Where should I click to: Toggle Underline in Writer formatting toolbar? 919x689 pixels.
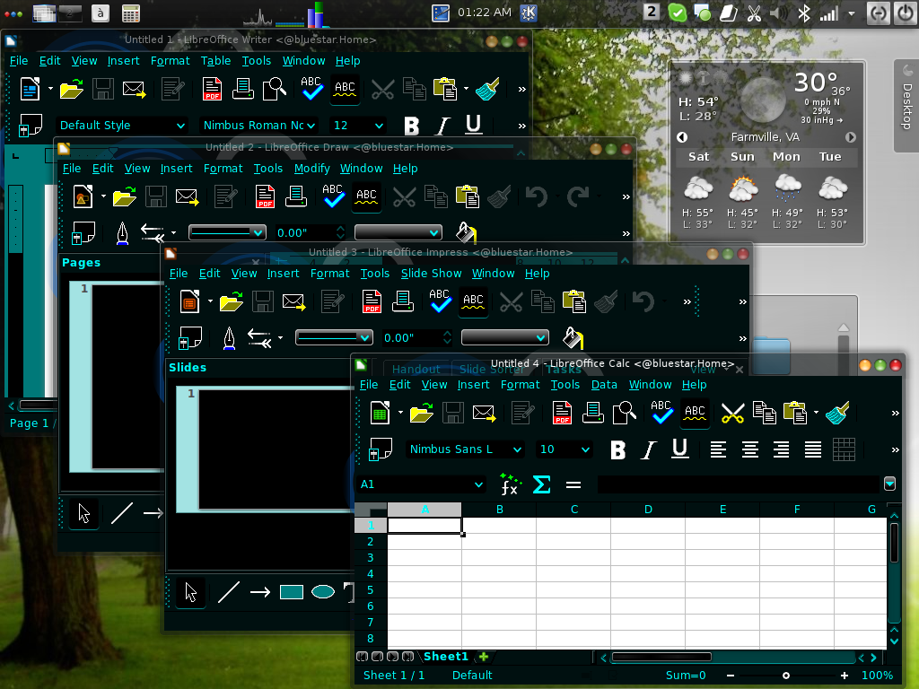click(x=474, y=125)
